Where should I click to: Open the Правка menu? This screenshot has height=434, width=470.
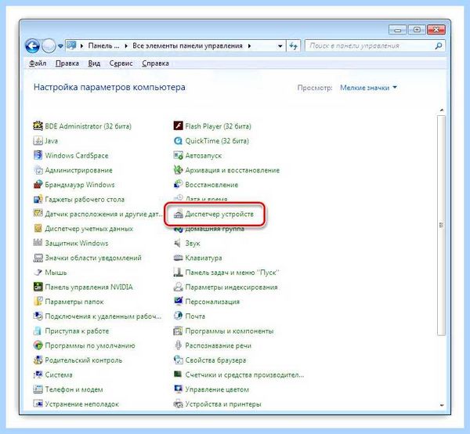(x=67, y=63)
